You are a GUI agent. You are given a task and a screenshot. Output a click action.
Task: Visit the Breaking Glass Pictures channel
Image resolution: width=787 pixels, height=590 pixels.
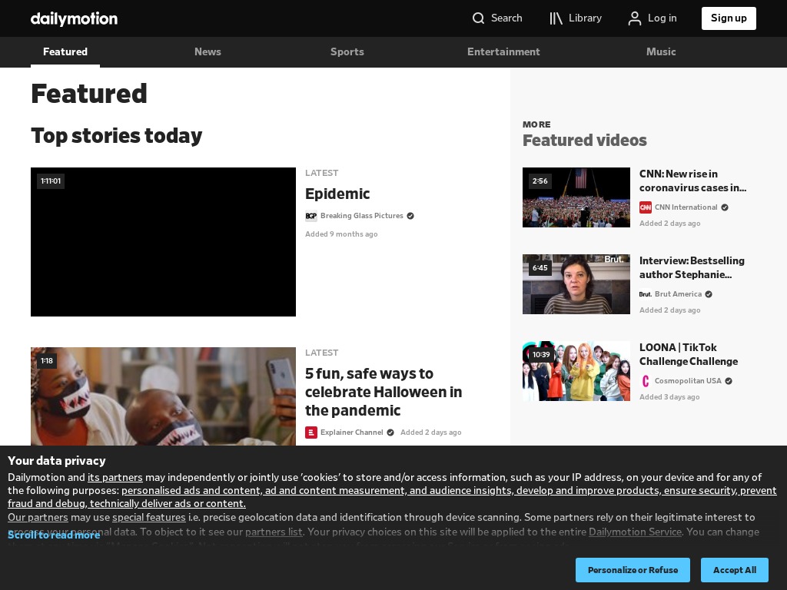[x=362, y=216]
